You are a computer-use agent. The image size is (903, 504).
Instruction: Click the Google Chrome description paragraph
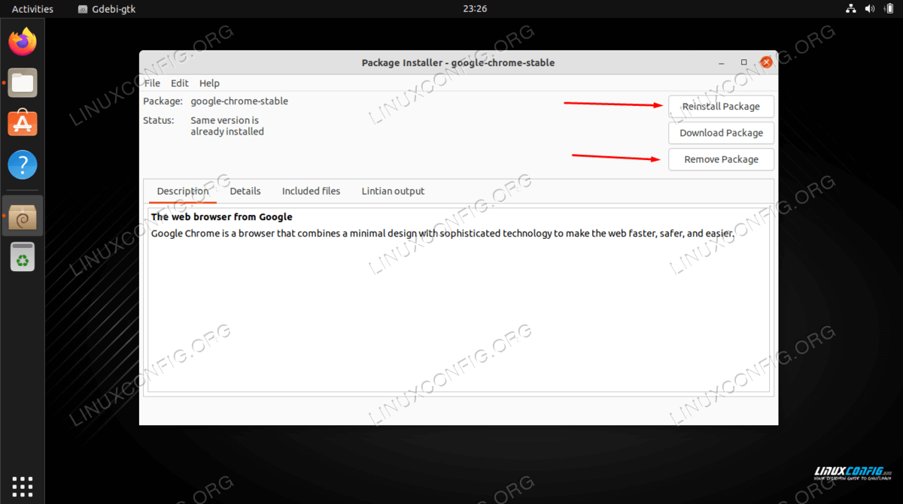pos(442,234)
